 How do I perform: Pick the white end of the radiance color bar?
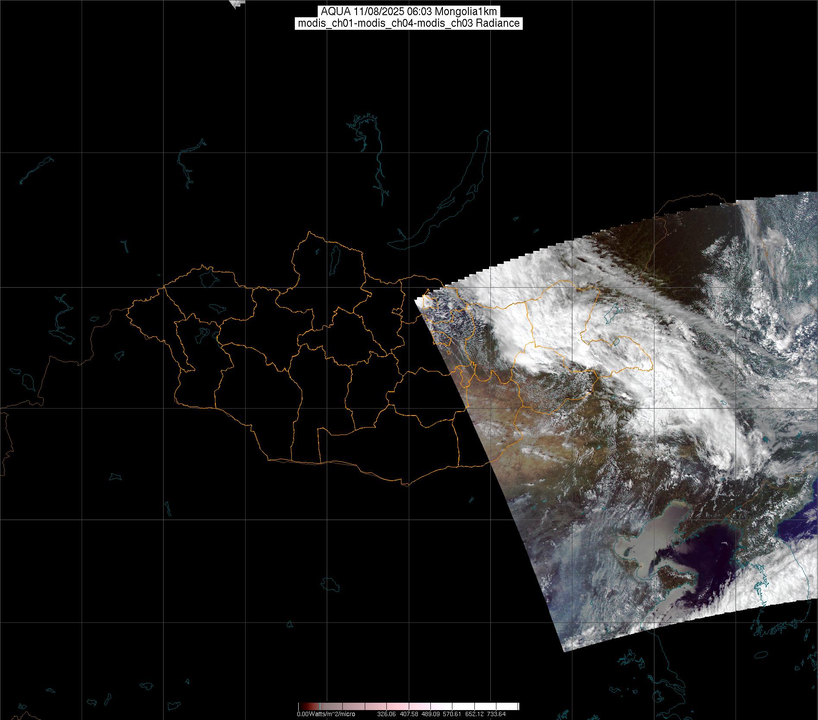[514, 707]
